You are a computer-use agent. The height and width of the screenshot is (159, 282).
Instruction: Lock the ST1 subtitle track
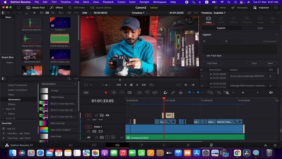96,115
